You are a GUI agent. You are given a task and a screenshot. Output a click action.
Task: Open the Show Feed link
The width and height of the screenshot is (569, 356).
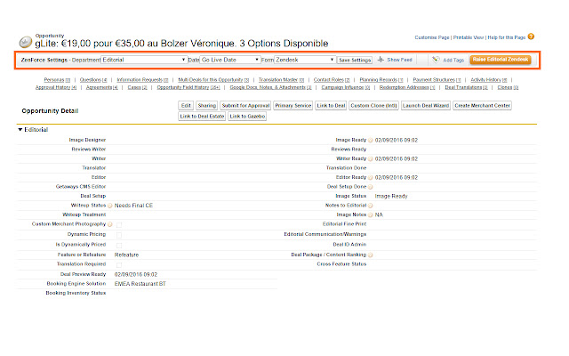coord(399,60)
